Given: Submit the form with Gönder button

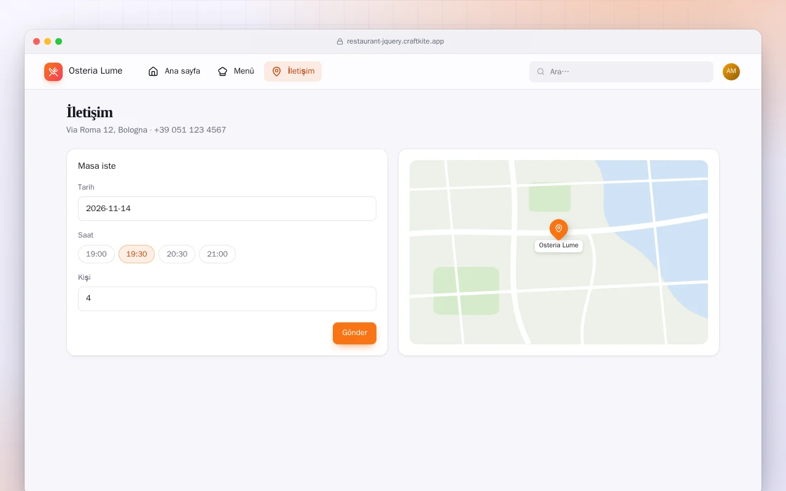Looking at the screenshot, I should (354, 333).
